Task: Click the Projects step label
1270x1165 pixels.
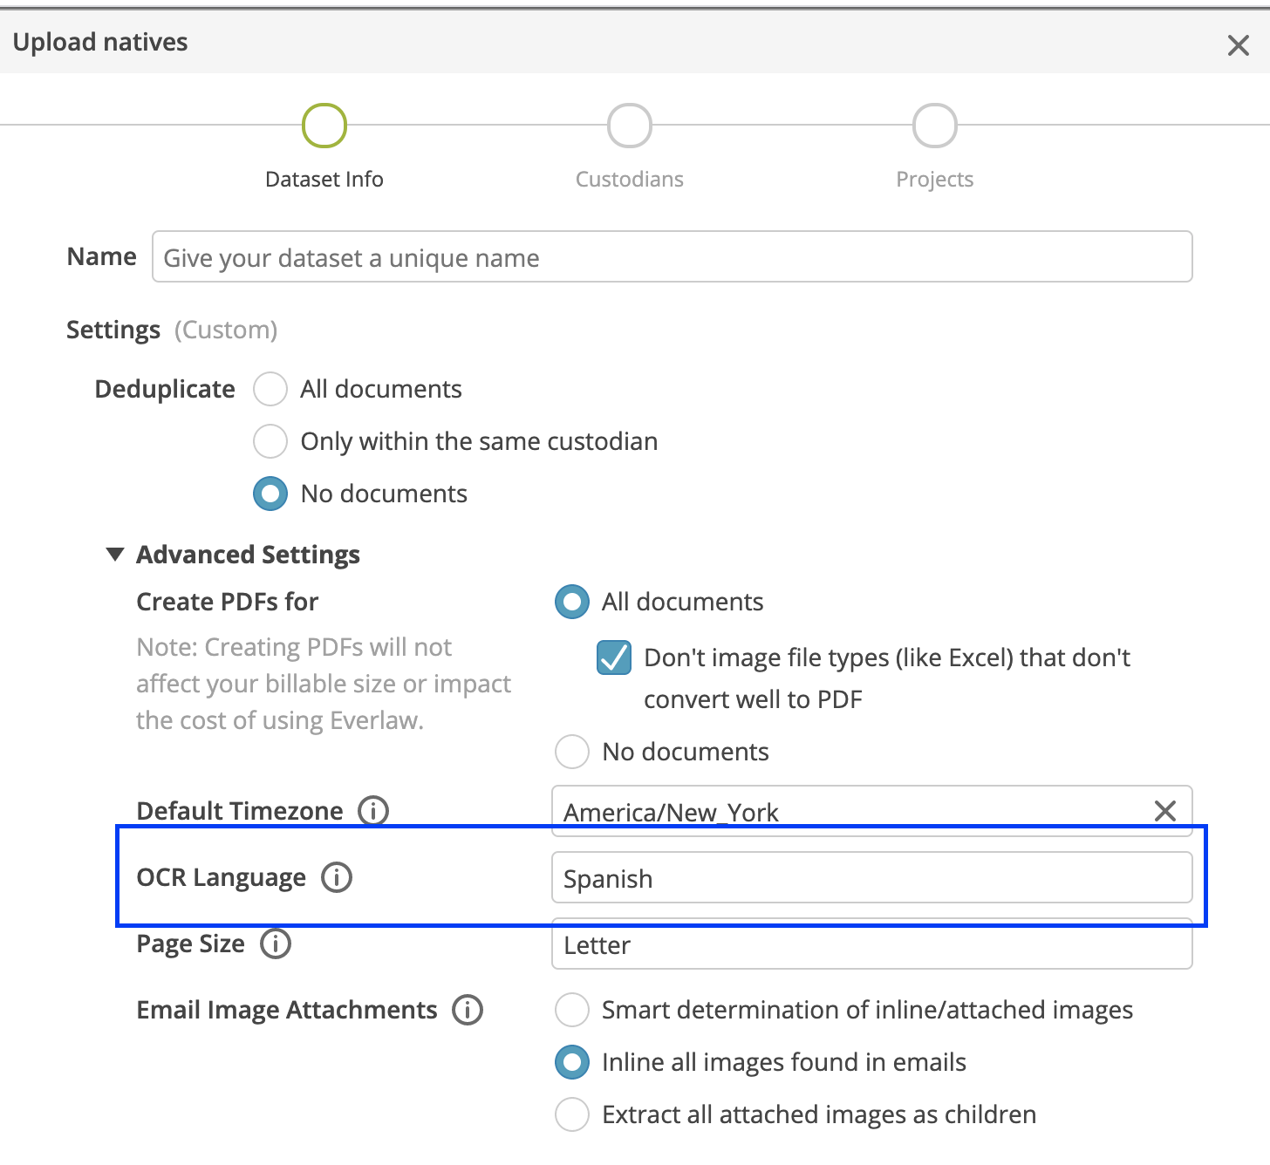Action: point(935,179)
